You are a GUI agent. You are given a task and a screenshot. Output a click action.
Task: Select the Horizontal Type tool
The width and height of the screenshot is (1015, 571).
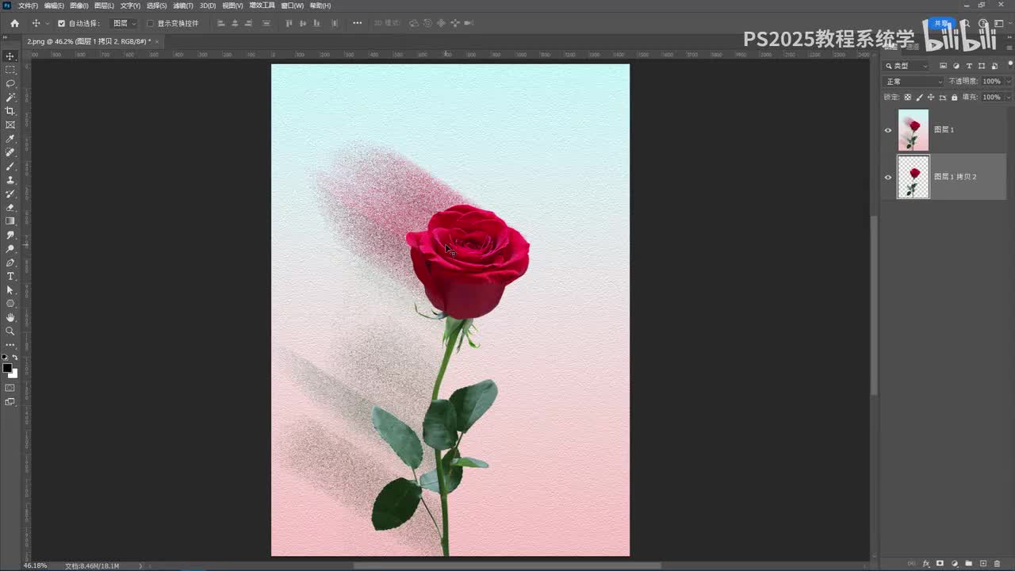10,276
